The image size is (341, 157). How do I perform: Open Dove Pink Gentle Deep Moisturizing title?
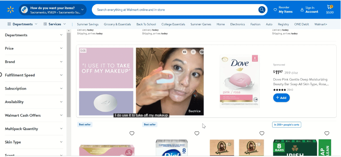pyautogui.click(x=301, y=82)
